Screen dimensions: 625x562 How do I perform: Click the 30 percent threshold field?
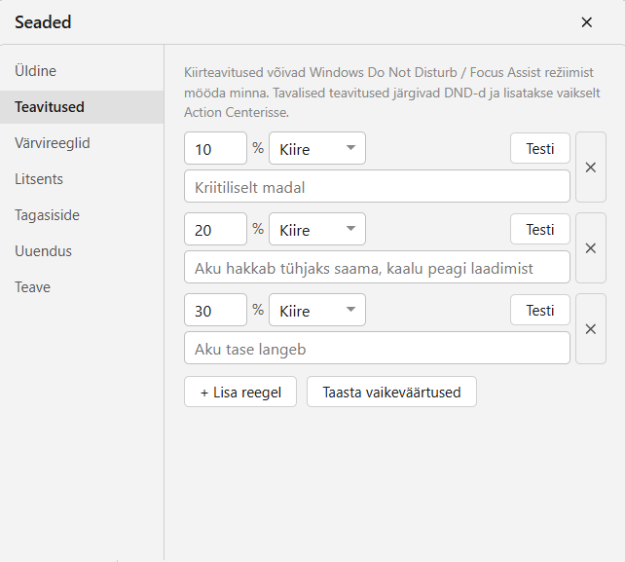[216, 310]
